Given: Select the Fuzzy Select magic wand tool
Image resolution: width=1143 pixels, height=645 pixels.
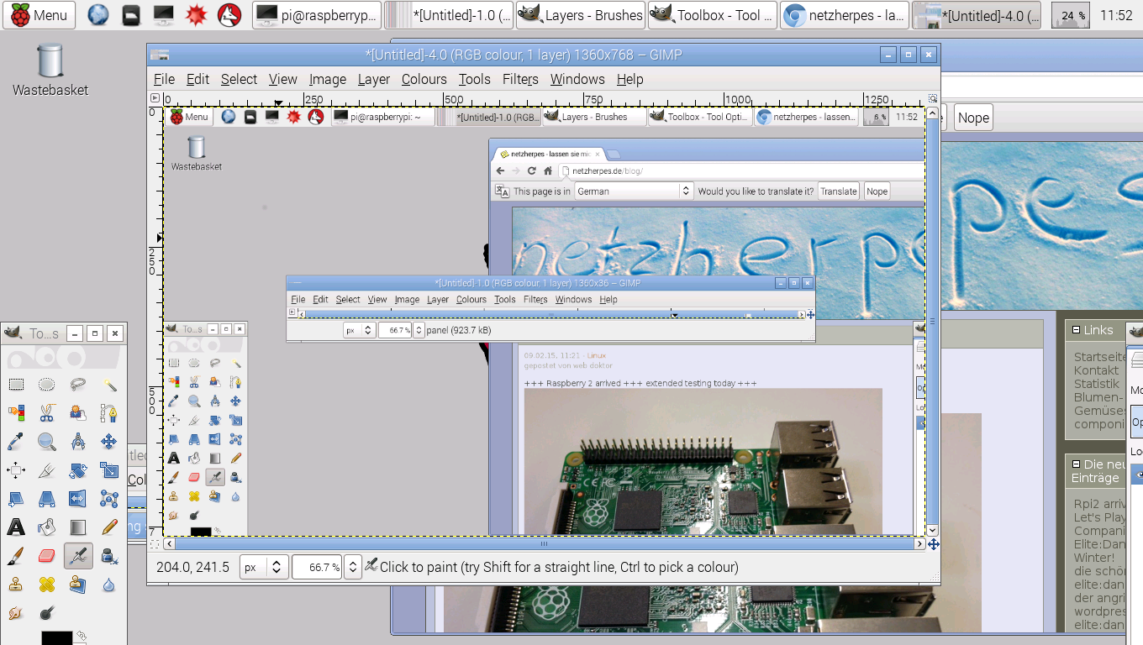Looking at the screenshot, I should point(109,385).
